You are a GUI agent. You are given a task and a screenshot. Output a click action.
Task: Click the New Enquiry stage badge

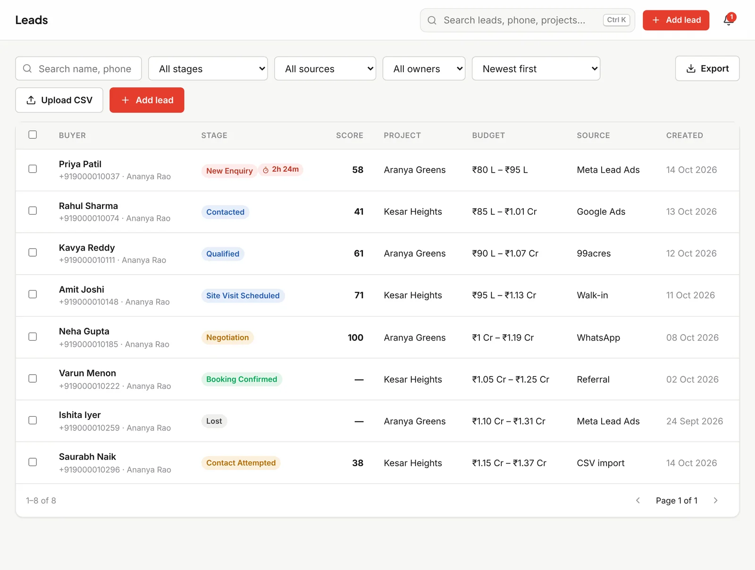tap(229, 171)
